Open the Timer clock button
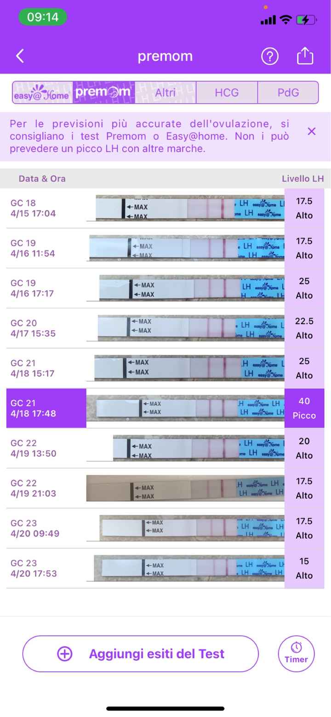 (296, 653)
